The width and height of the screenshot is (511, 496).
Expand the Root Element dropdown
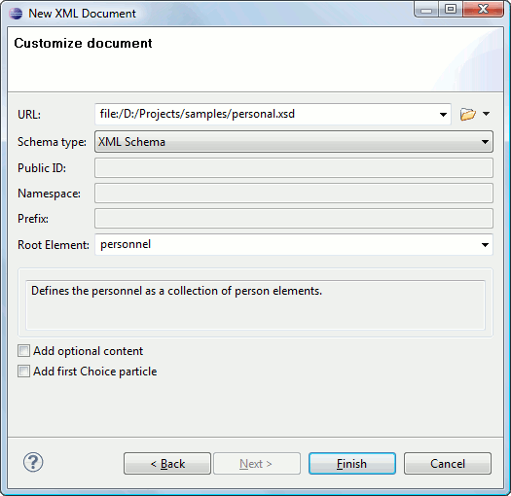tap(485, 245)
